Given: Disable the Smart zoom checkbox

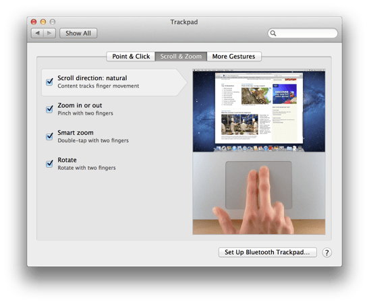Looking at the screenshot, I should [x=49, y=136].
